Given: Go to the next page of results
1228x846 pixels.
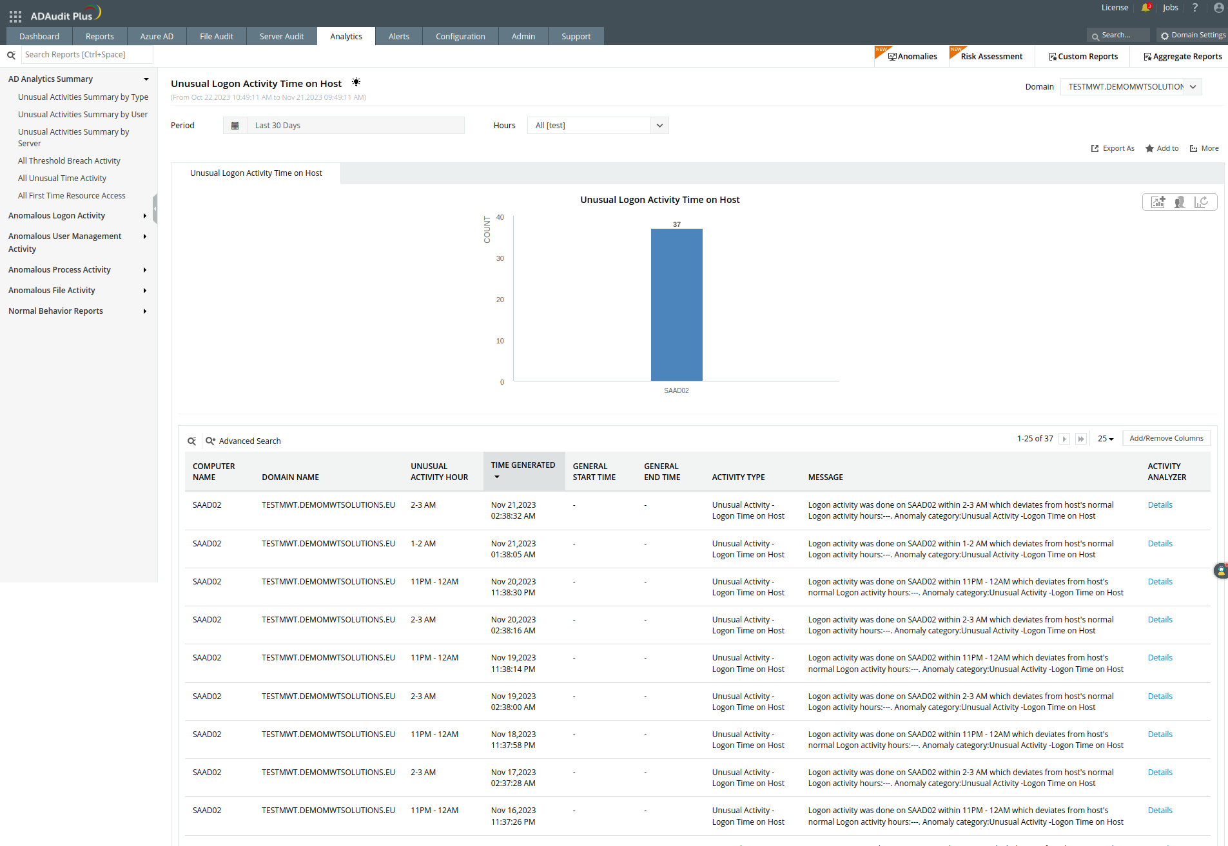Looking at the screenshot, I should (x=1064, y=439).
